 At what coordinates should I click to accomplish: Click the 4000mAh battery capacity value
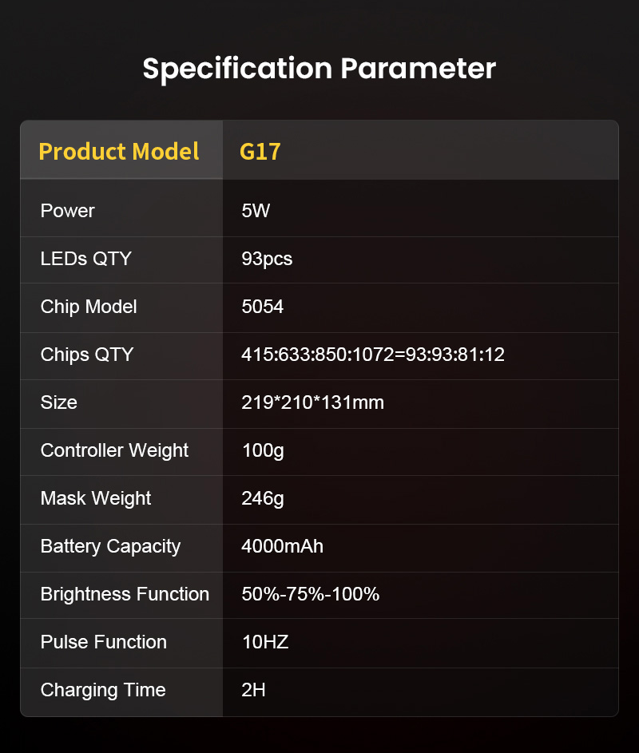pyautogui.click(x=282, y=546)
